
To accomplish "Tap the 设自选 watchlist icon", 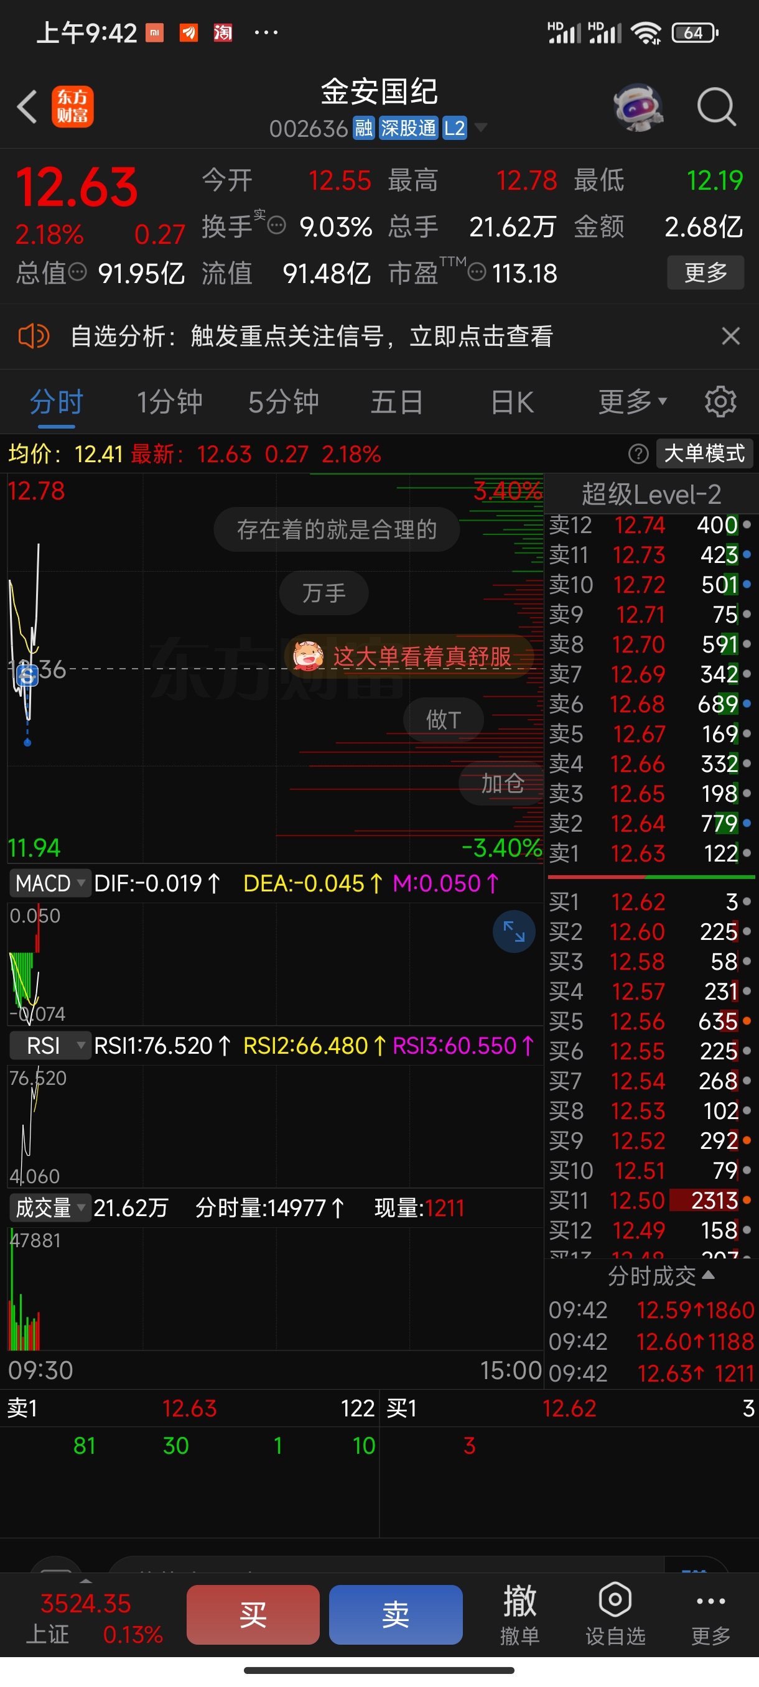I will coord(615,1615).
